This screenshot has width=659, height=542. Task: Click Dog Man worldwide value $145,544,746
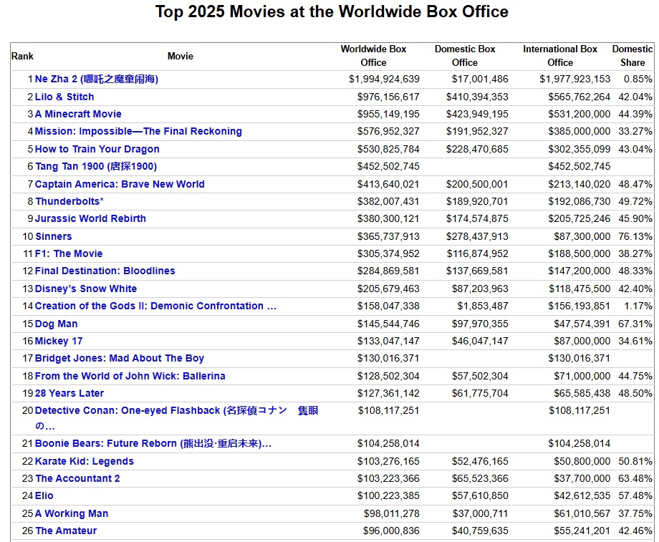[388, 324]
